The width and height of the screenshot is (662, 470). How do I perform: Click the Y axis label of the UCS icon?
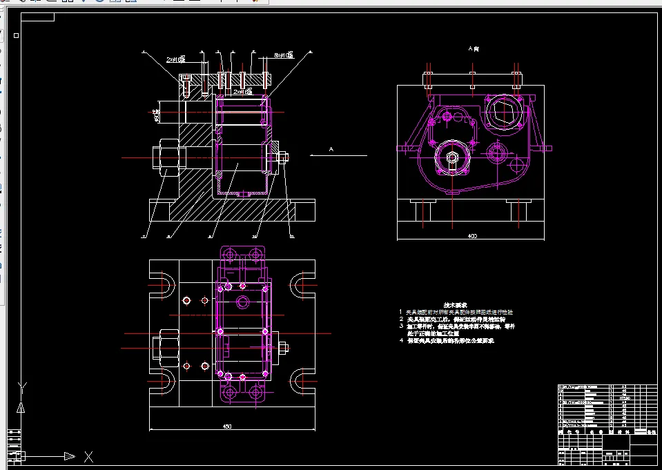coord(22,388)
